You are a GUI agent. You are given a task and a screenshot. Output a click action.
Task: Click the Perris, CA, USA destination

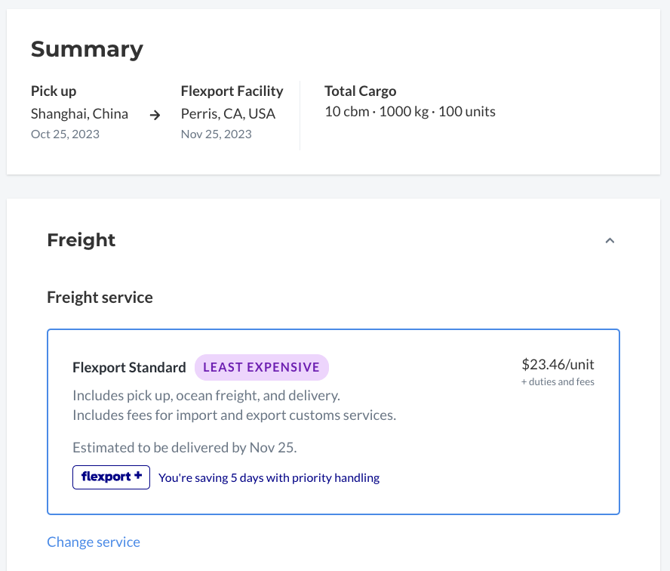pyautogui.click(x=228, y=114)
